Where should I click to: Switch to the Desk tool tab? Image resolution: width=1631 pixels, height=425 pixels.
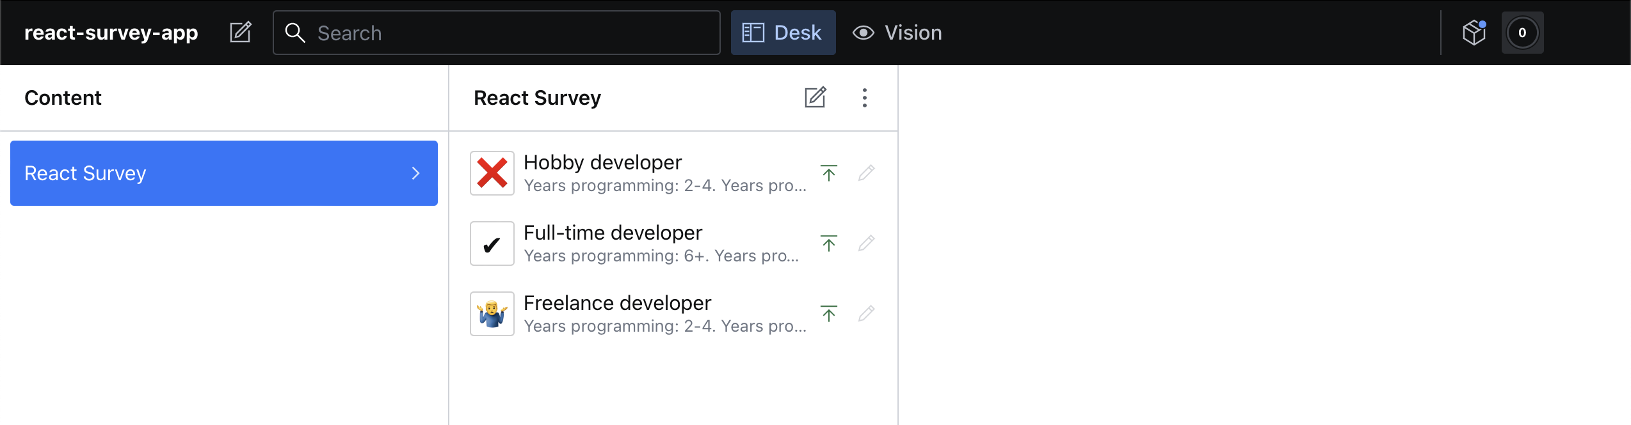783,33
